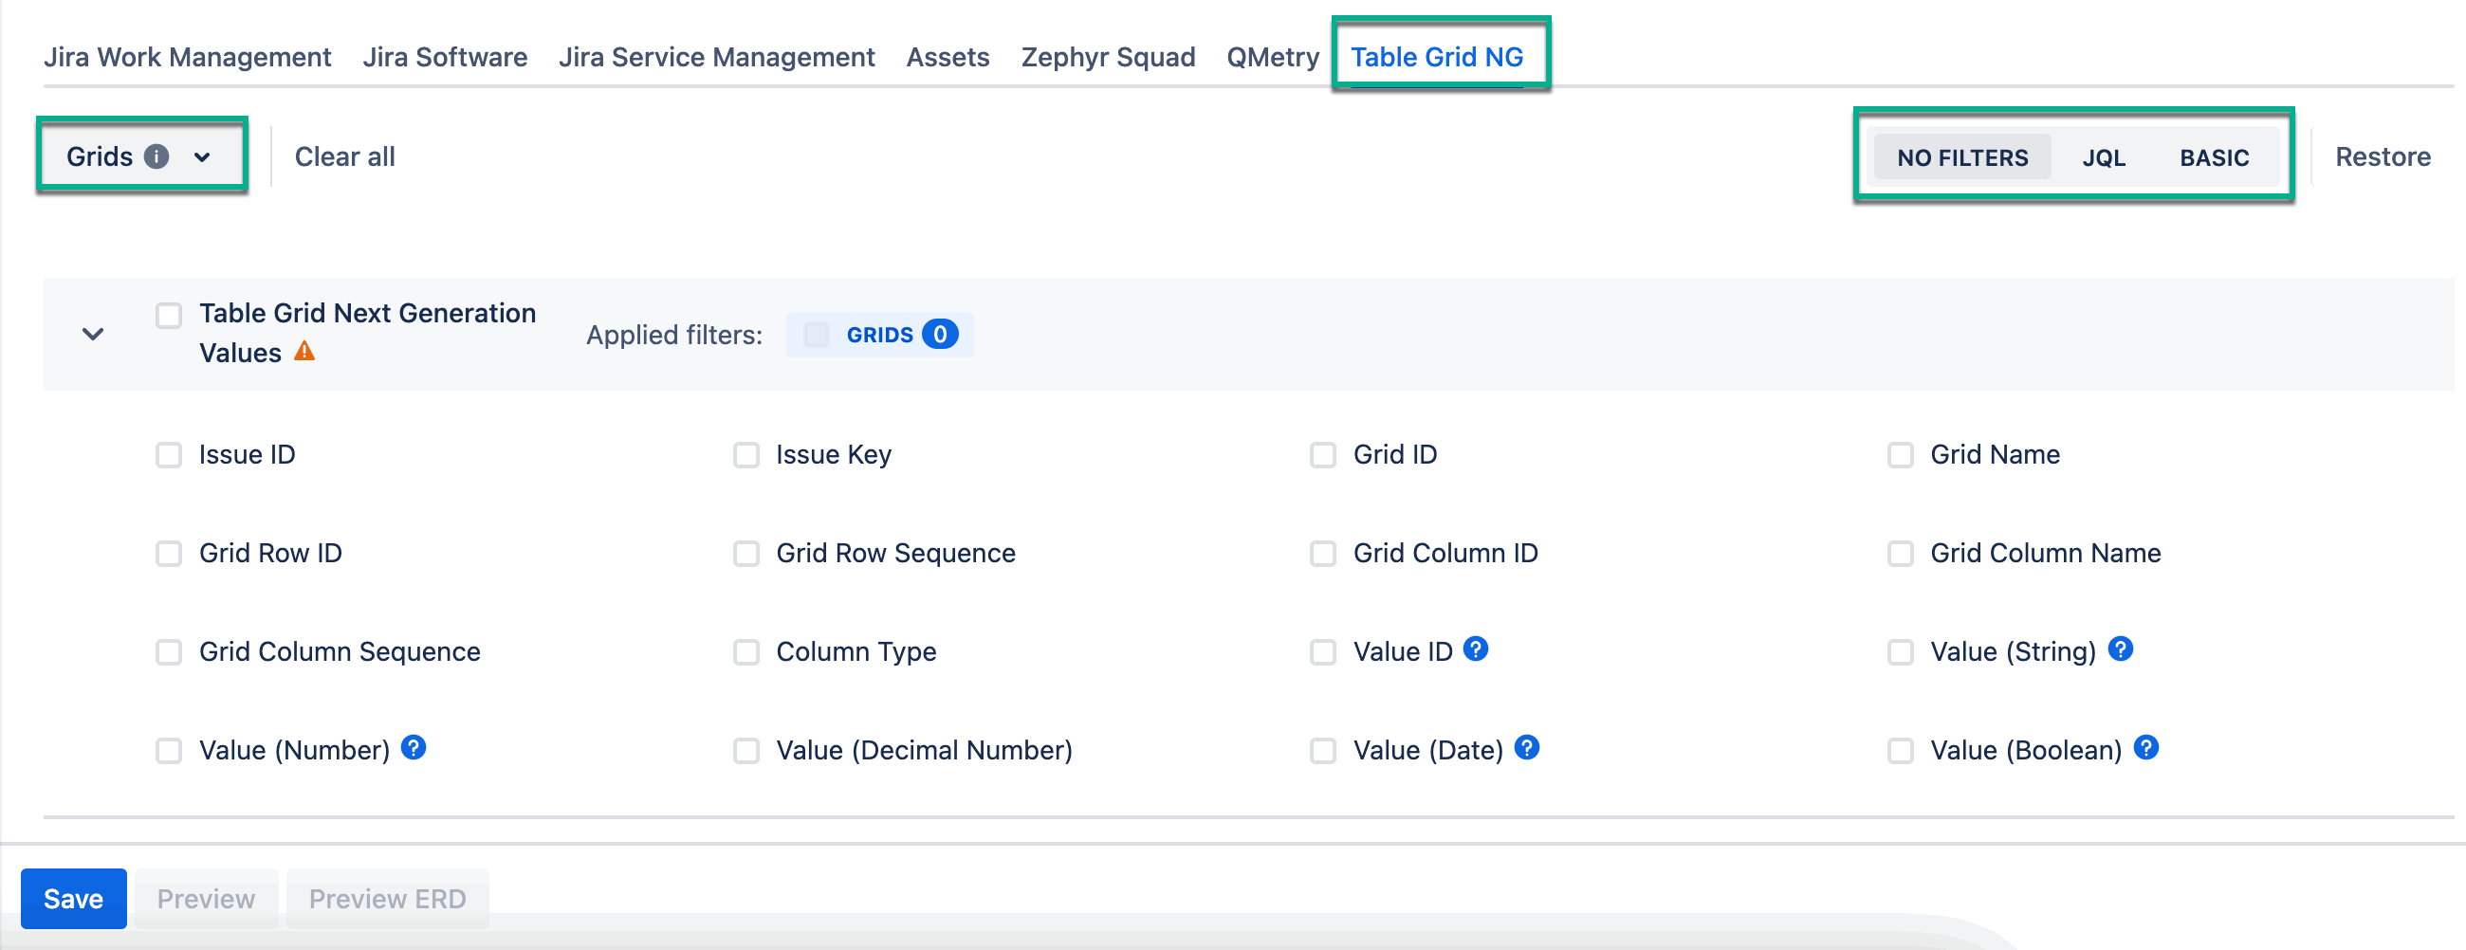Viewport: 2466px width, 950px height.
Task: Click the info icon beside Grids
Action: (156, 155)
